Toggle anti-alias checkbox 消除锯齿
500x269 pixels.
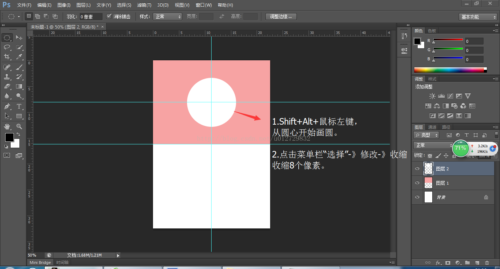point(109,16)
